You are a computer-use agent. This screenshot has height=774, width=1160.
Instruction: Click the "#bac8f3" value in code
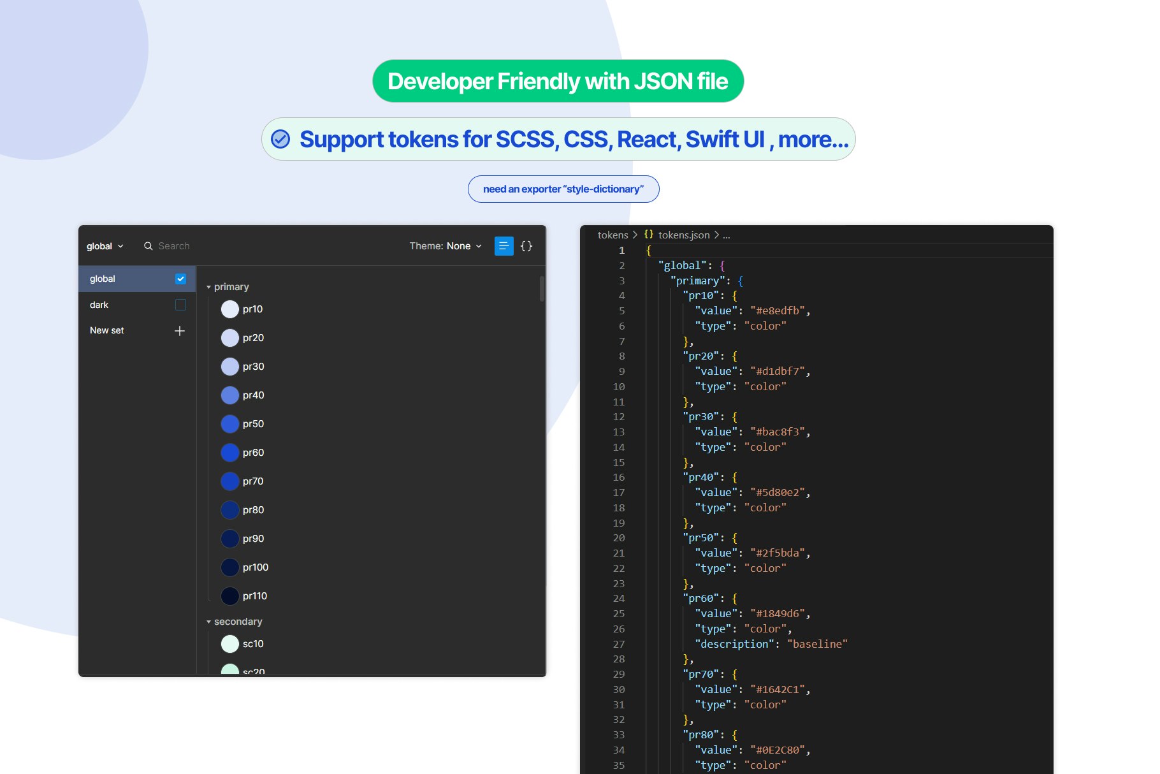pos(778,432)
